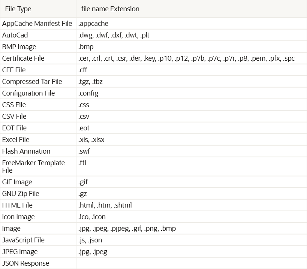Click the File Type column header

click(18, 9)
